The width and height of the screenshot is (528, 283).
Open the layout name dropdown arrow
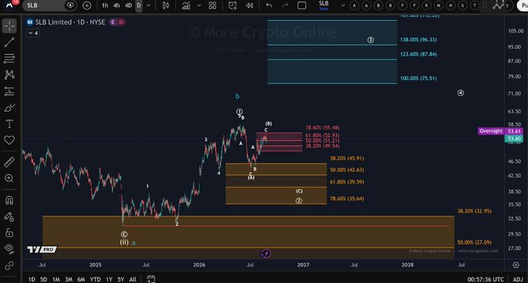(x=342, y=5)
